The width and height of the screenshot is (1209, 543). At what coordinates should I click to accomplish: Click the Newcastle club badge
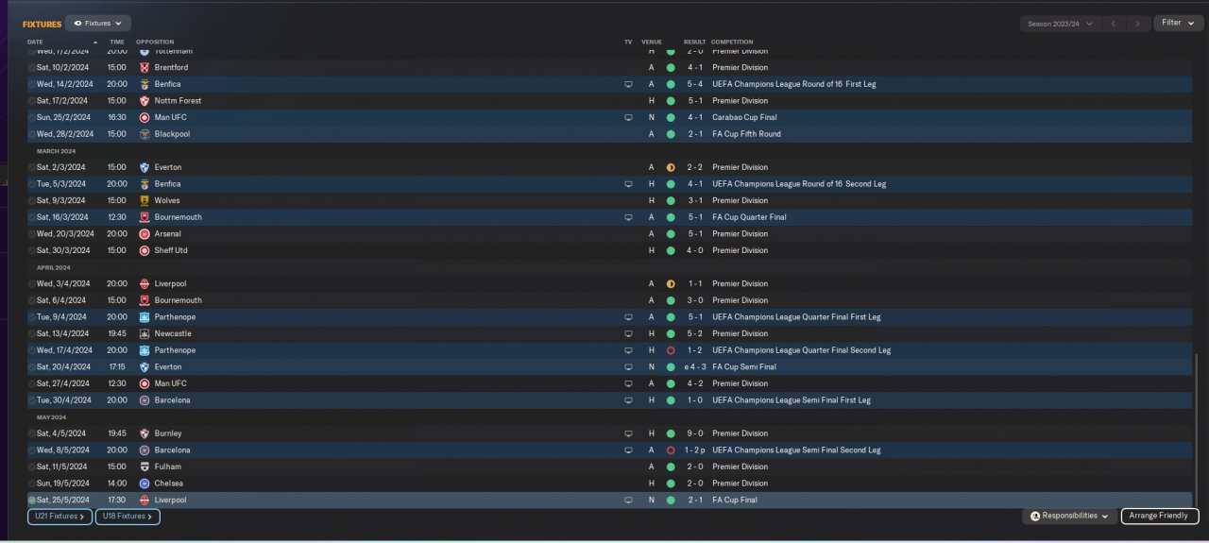(x=145, y=333)
